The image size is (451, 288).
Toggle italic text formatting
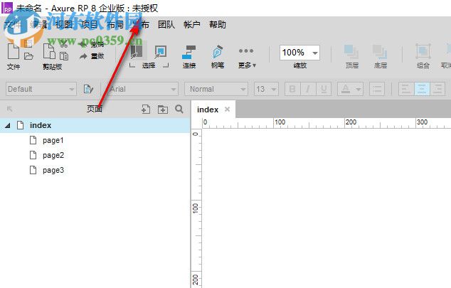[x=308, y=89]
